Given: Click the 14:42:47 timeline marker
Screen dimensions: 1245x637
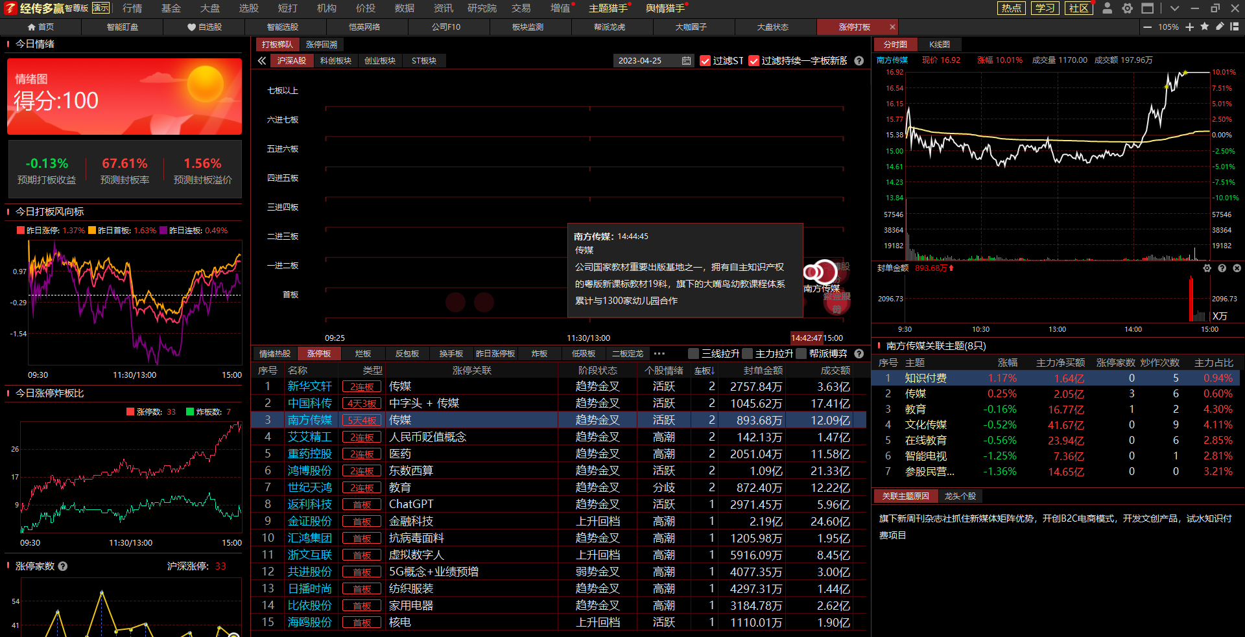Looking at the screenshot, I should (807, 338).
